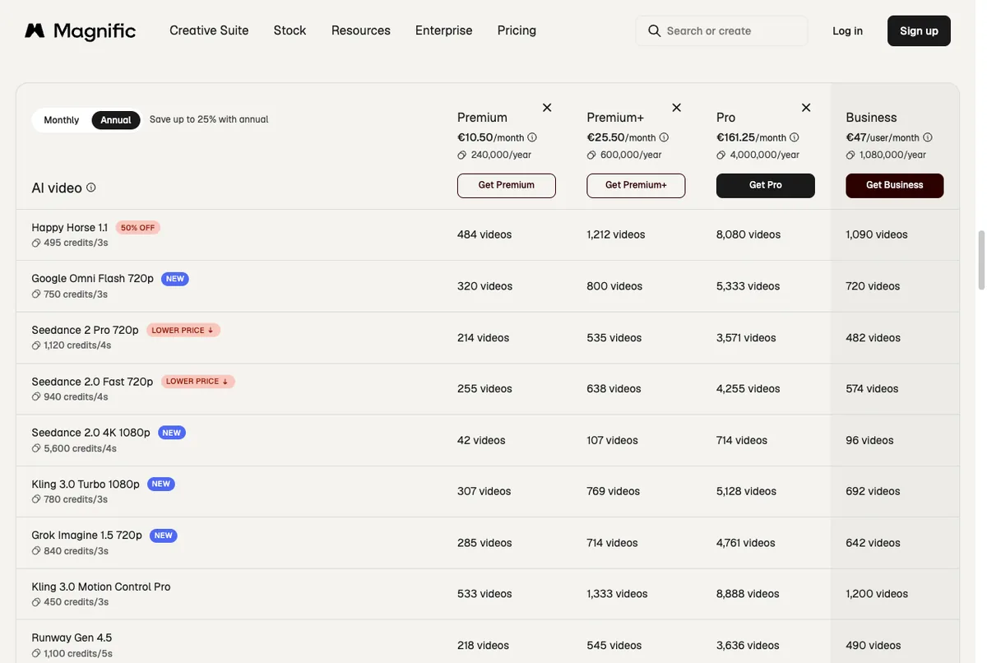
Task: Click the '8,080 videos' cell
Action: (x=748, y=234)
